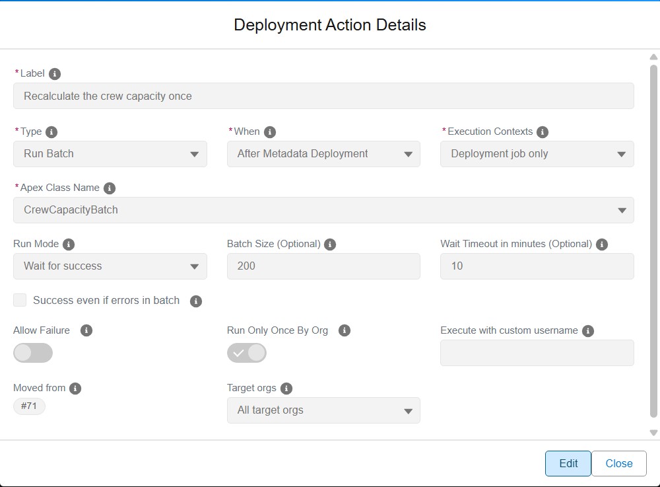Tick the Success even if errors in batch checkbox
The width and height of the screenshot is (660, 487).
(x=20, y=300)
